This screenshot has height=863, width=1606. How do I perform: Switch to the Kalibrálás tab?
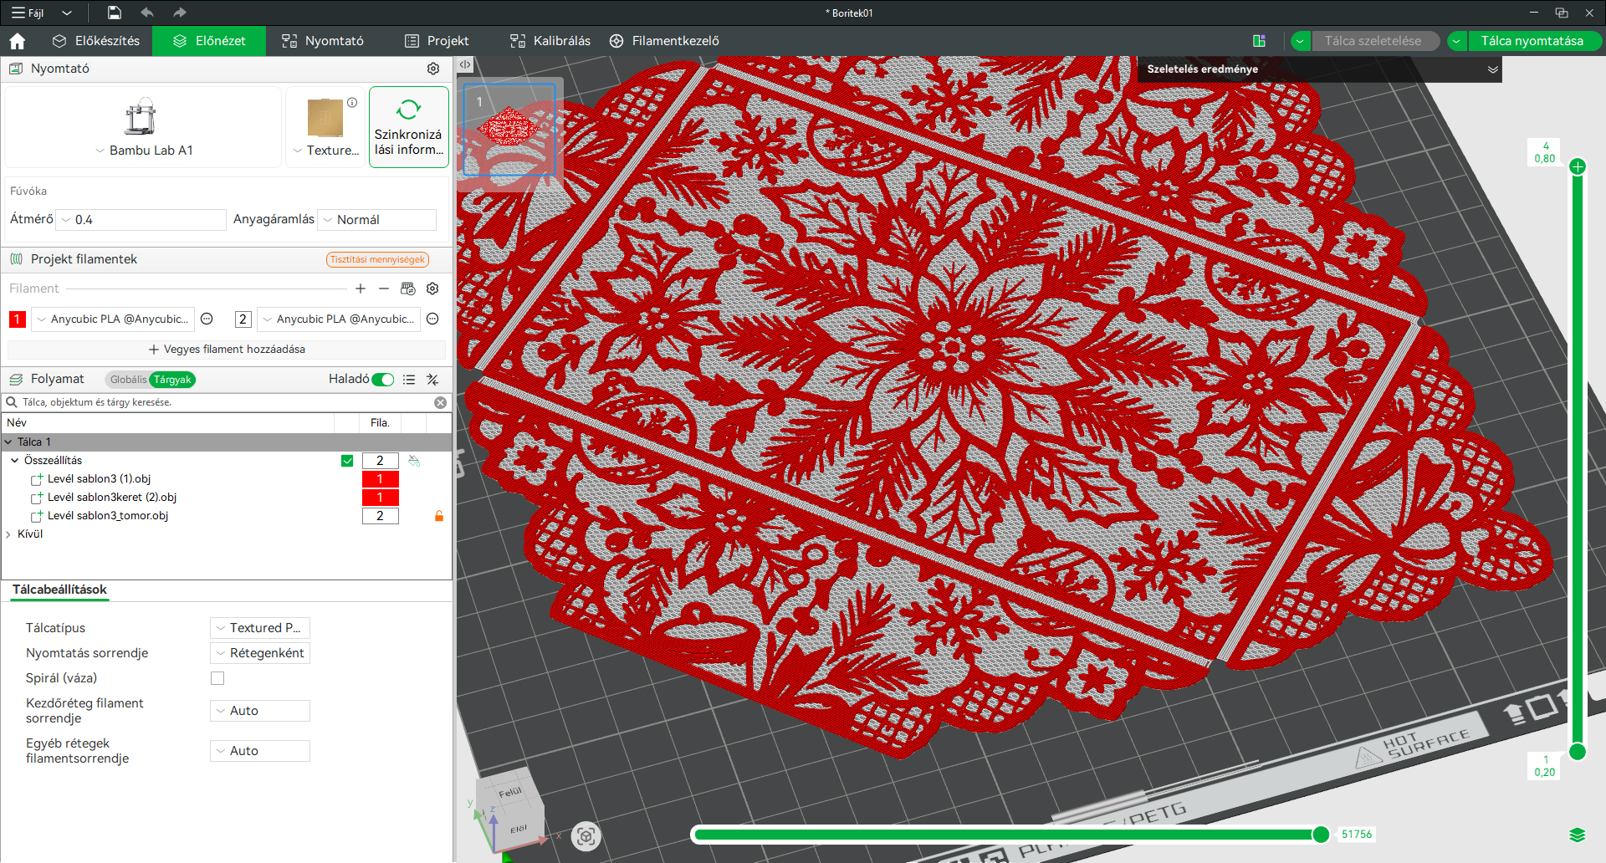(x=550, y=41)
